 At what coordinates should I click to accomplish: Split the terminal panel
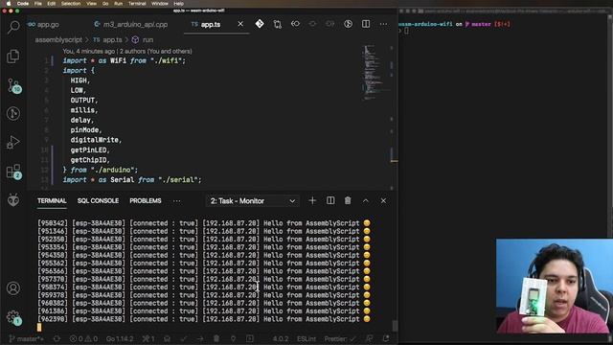pos(330,200)
